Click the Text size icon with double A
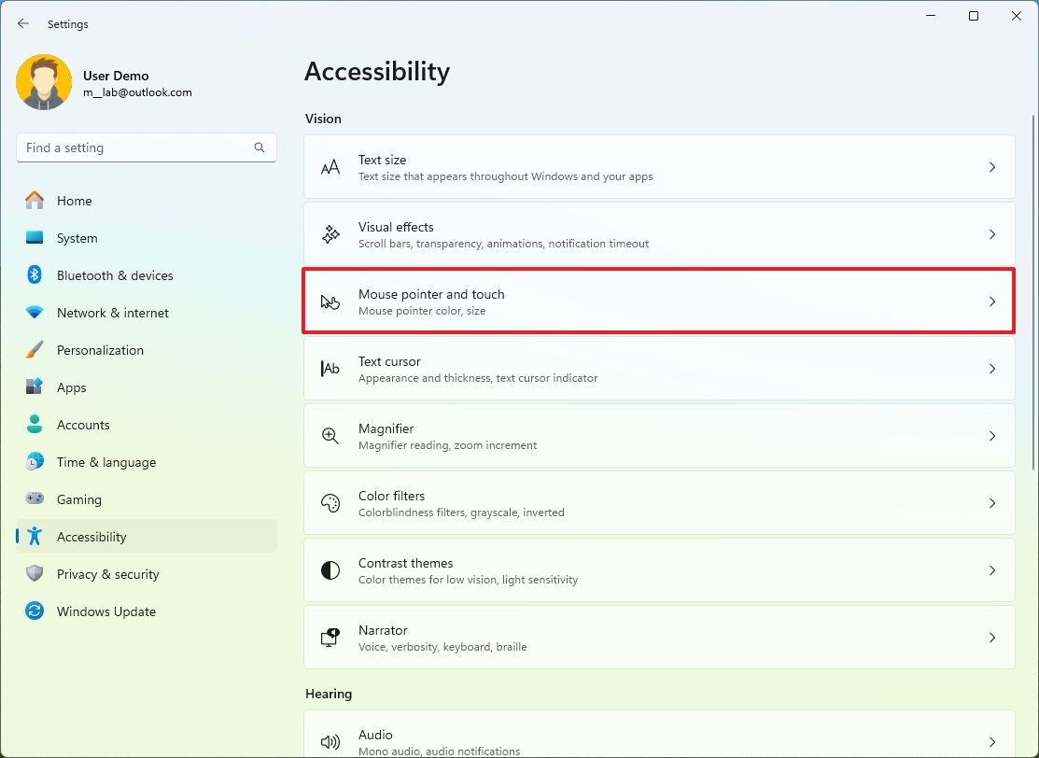This screenshot has width=1039, height=758. click(330, 166)
